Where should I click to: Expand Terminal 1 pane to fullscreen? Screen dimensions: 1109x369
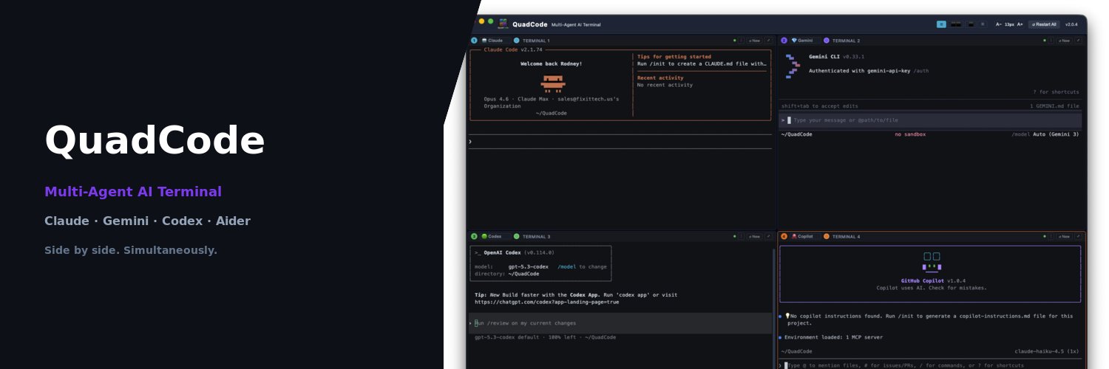click(768, 41)
